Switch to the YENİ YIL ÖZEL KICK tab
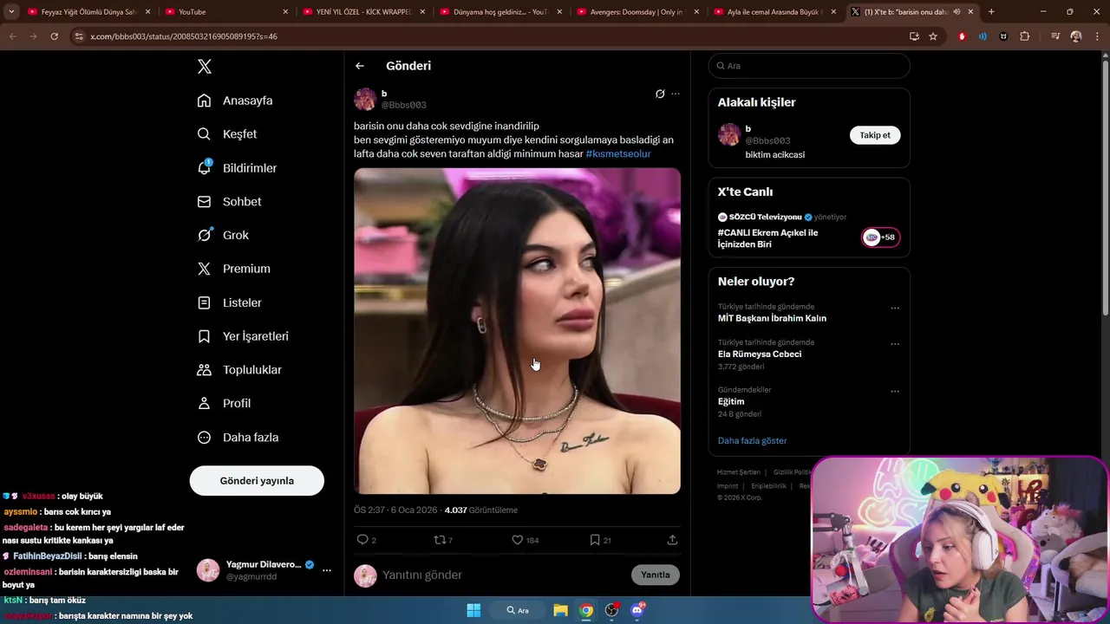The width and height of the screenshot is (1110, 624). 364,12
